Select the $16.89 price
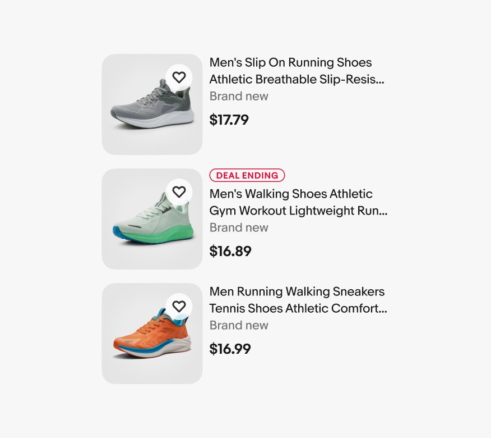Screen dimensions: 491x438 coord(230,251)
